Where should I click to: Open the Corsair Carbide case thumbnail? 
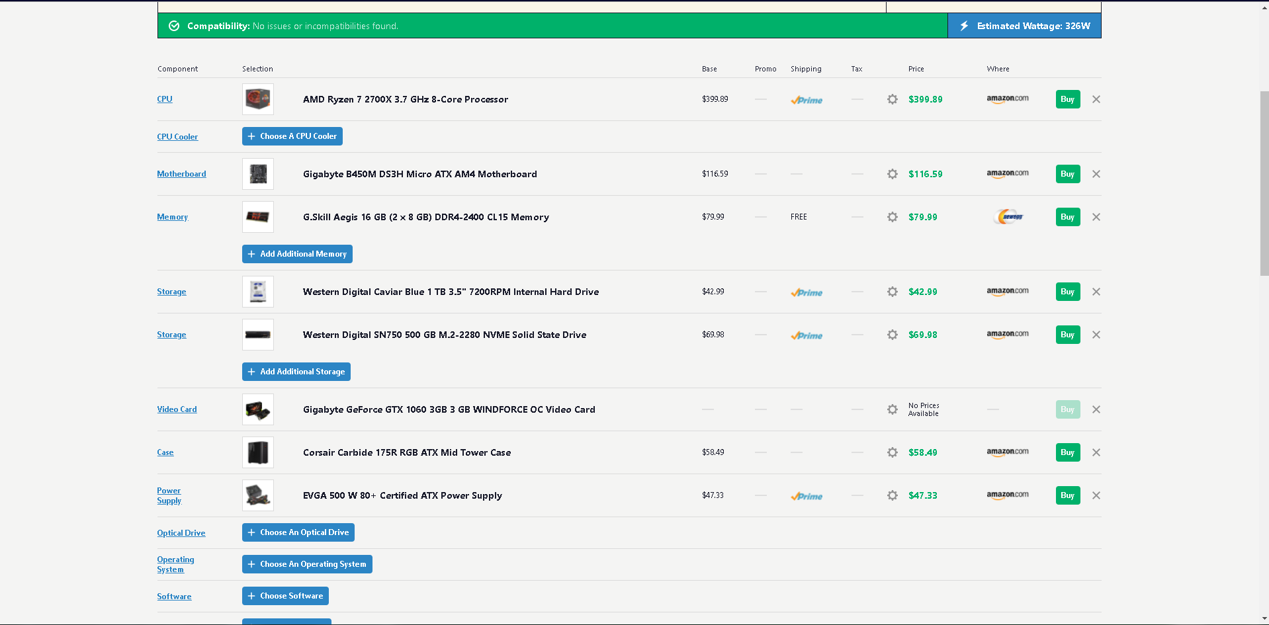(x=258, y=452)
